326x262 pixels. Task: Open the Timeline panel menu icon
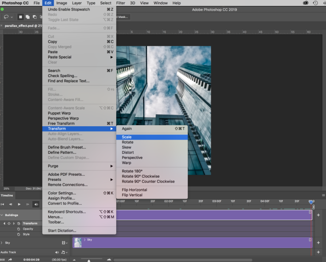[323, 195]
